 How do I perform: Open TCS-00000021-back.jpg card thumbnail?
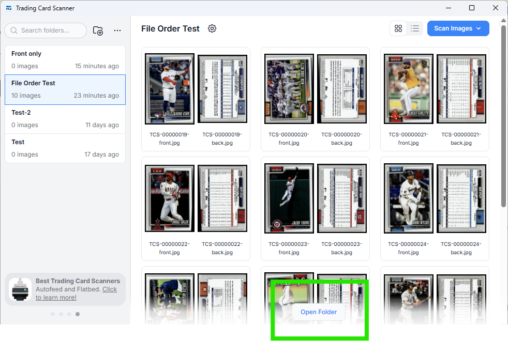[x=461, y=89]
